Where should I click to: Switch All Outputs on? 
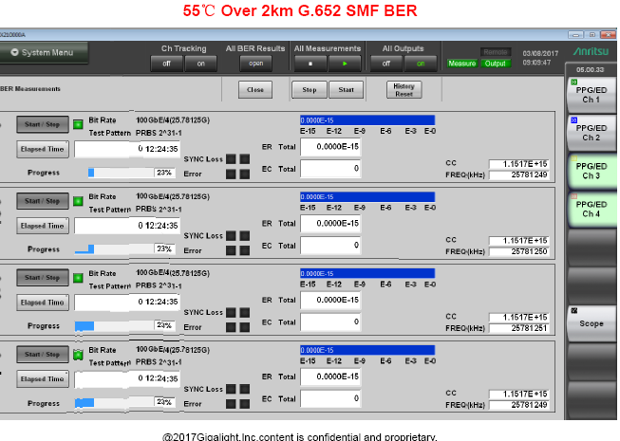pyautogui.click(x=420, y=64)
